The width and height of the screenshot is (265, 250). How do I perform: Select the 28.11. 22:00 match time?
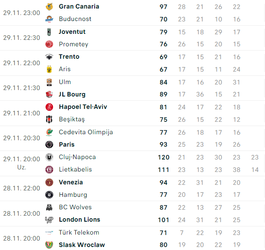22,188
